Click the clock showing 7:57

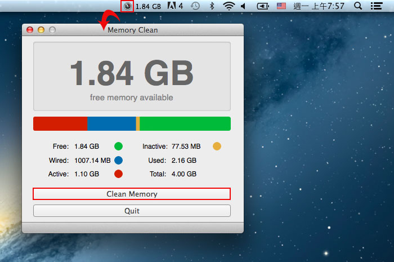click(319, 6)
